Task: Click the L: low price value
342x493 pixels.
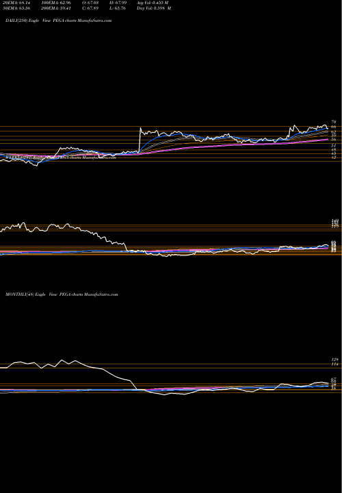Action: pyautogui.click(x=118, y=8)
